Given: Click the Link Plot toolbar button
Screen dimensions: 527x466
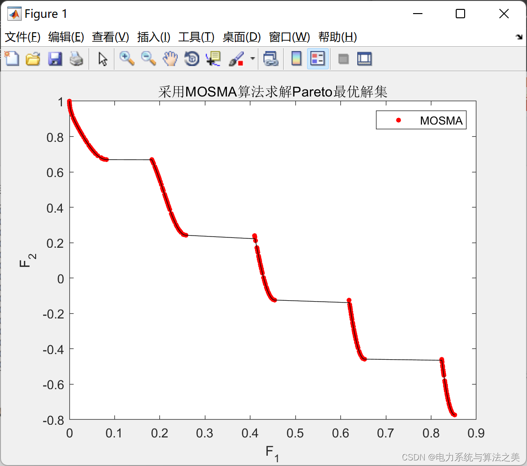Looking at the screenshot, I should point(271,59).
